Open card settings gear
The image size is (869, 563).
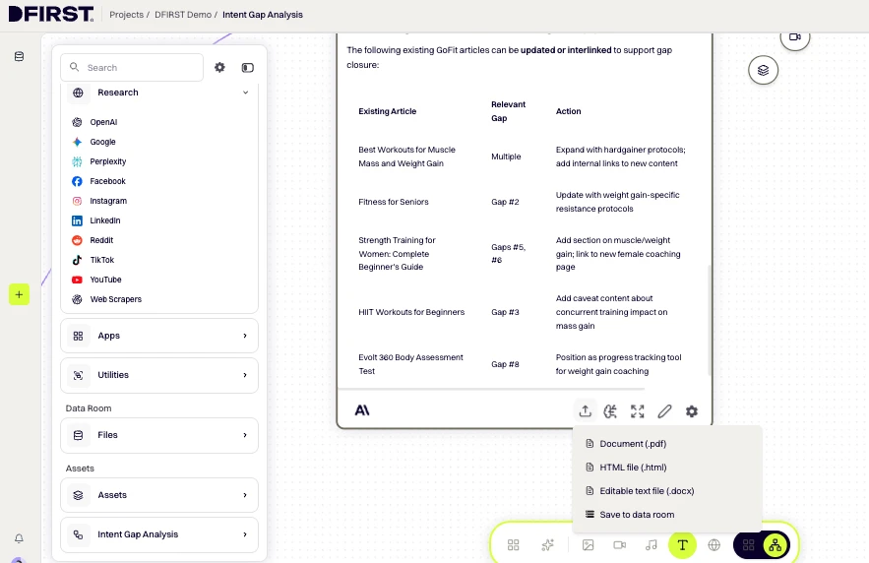(x=692, y=411)
